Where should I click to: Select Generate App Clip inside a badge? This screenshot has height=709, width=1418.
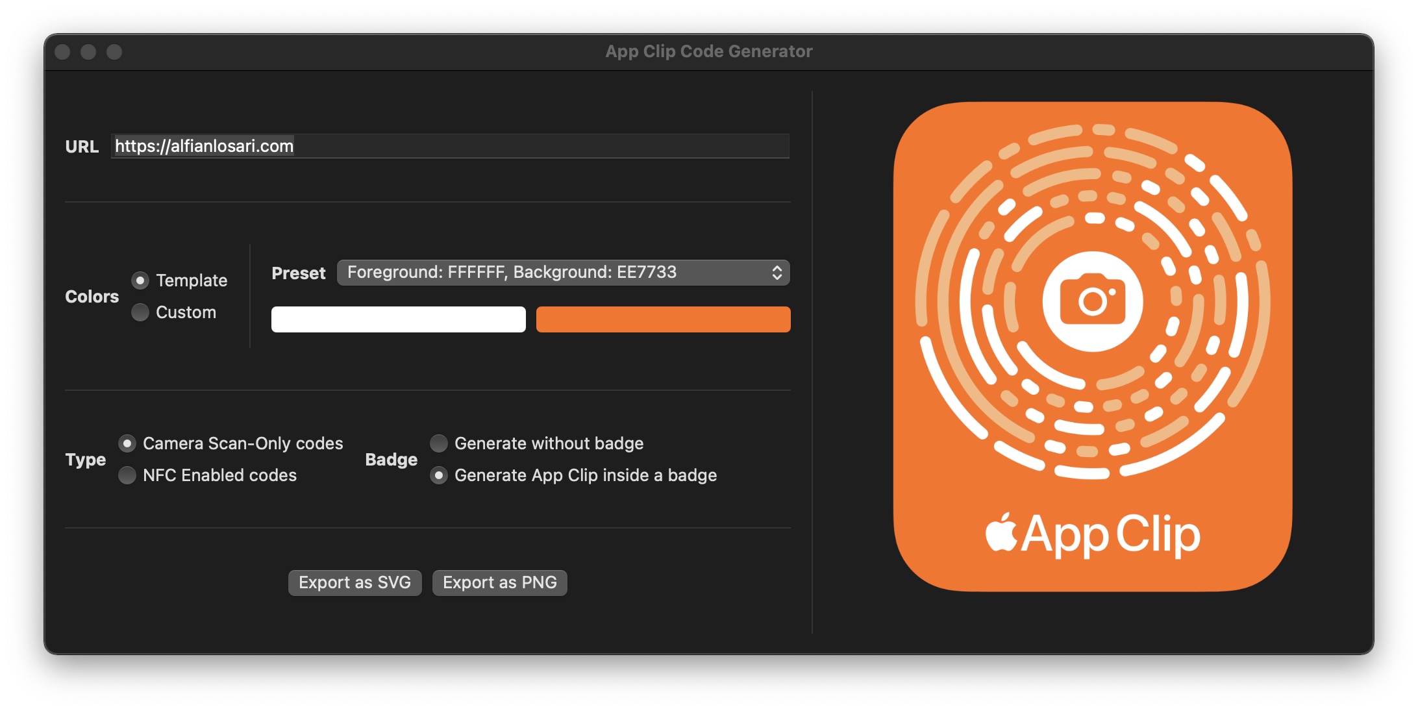tap(439, 475)
